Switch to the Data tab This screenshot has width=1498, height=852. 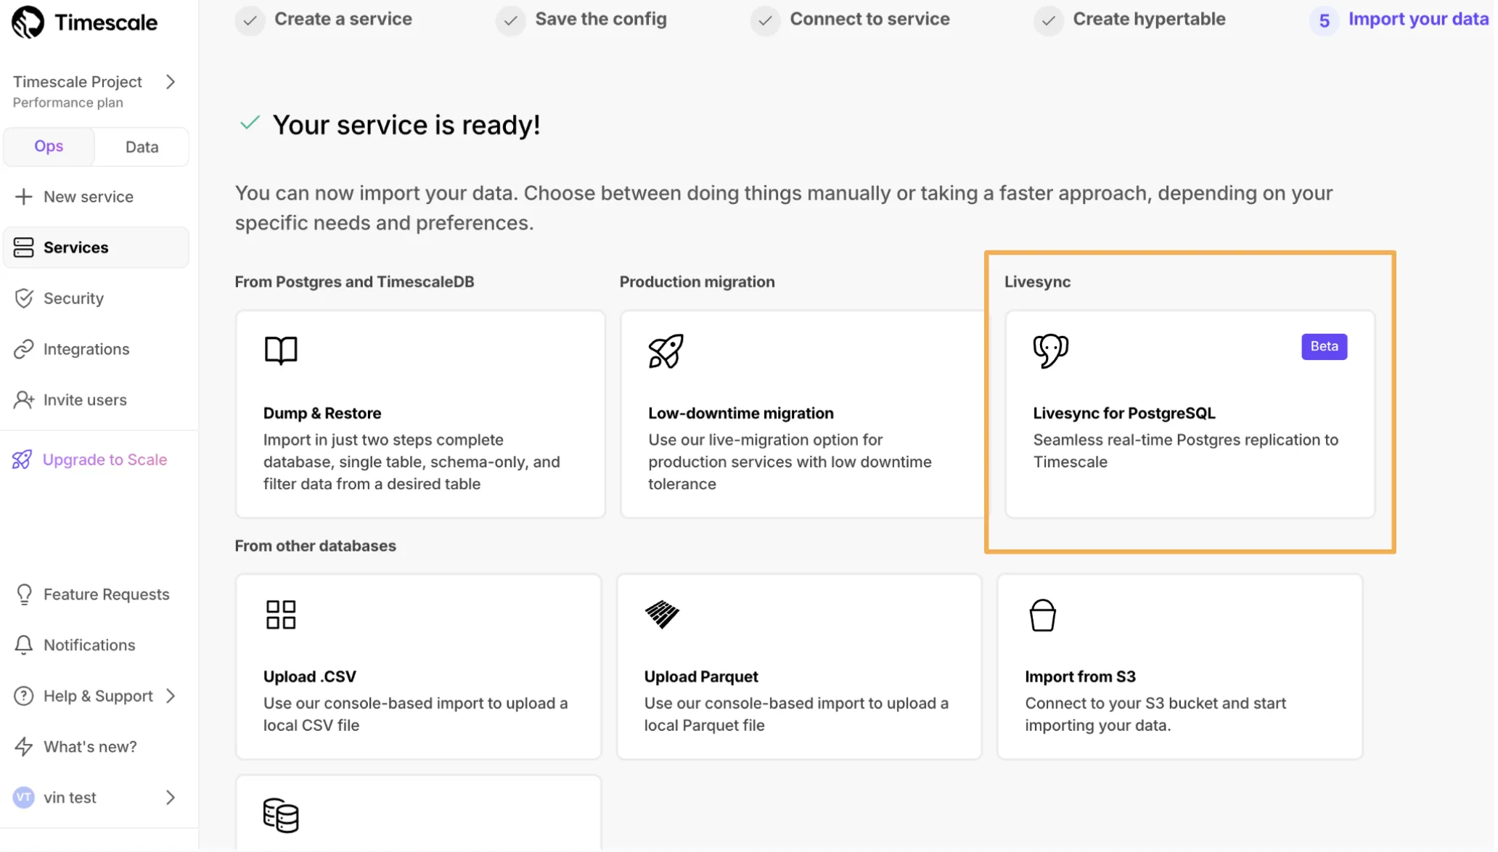tap(142, 147)
